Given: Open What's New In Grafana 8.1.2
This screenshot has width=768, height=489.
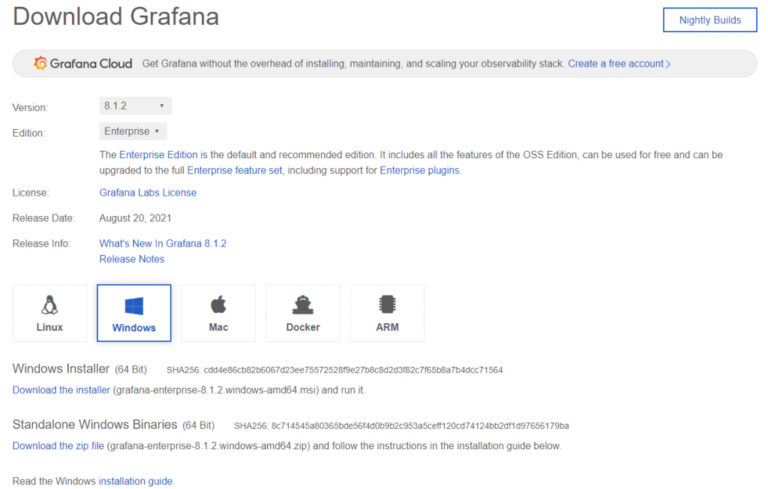Looking at the screenshot, I should click(163, 244).
